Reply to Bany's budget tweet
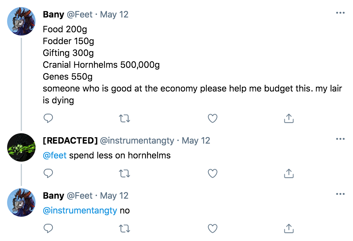Screen dimensions: 353x241 click(x=48, y=119)
